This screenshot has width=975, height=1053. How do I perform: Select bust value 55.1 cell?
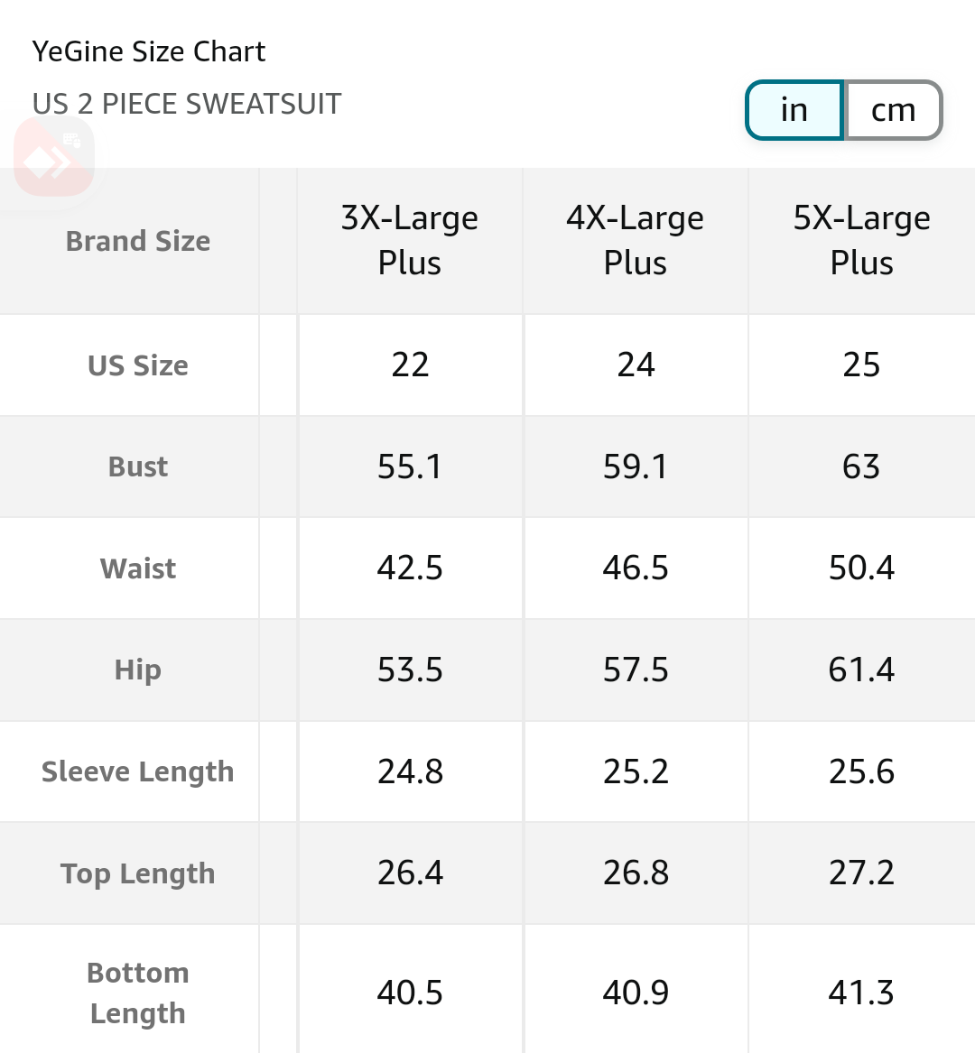click(410, 466)
